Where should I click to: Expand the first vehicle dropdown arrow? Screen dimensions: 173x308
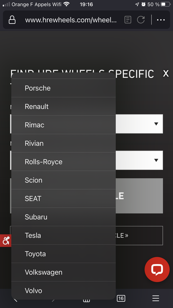coord(156,124)
